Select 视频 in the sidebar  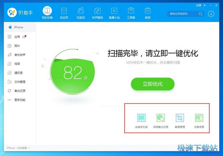(x=20, y=64)
